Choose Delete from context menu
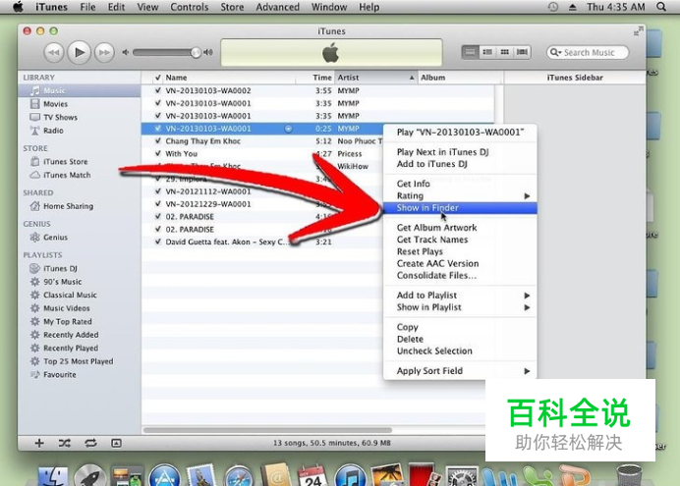Screen dimensions: 680x486 [x=460, y=339]
